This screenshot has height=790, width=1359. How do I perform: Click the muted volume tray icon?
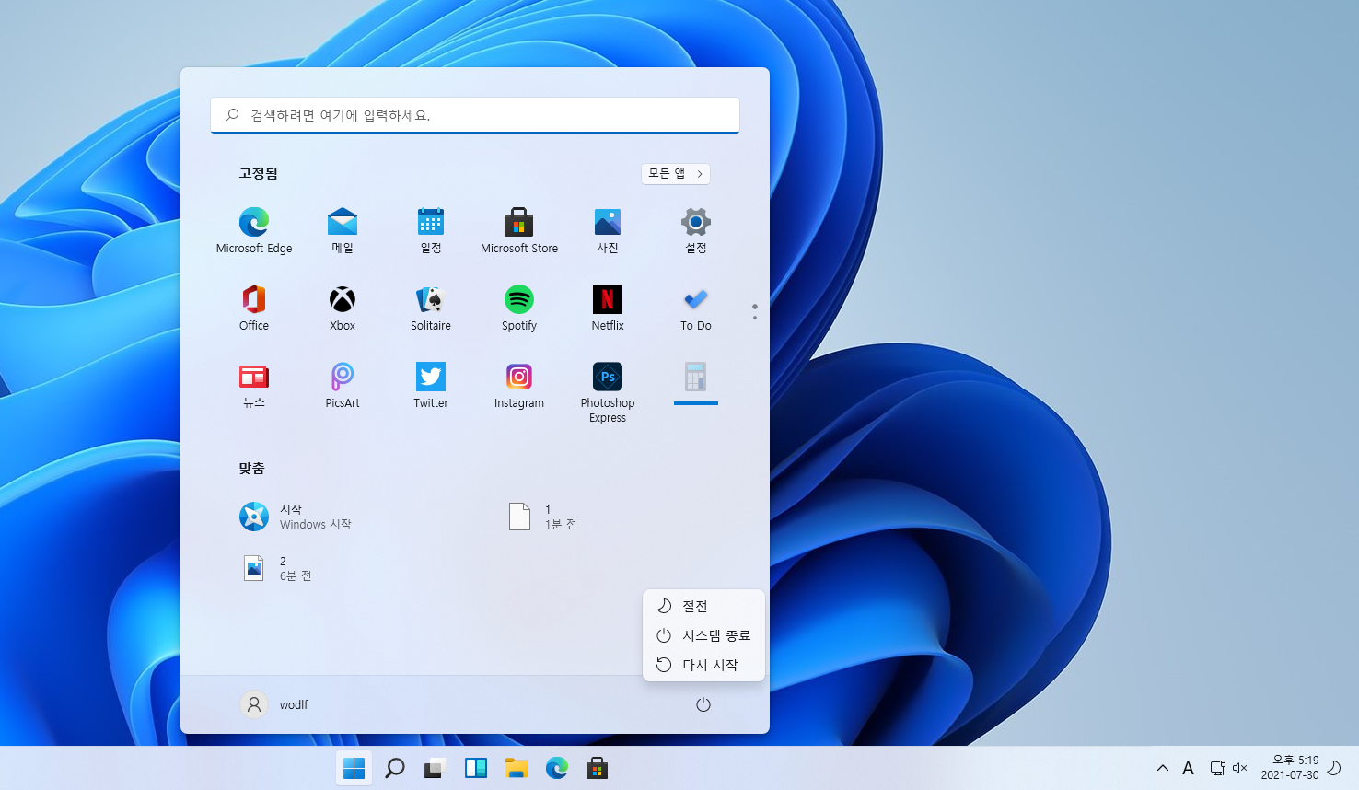click(1239, 768)
